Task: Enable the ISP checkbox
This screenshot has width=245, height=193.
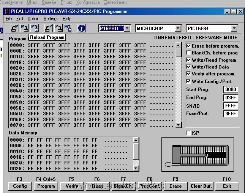Action: [188, 133]
